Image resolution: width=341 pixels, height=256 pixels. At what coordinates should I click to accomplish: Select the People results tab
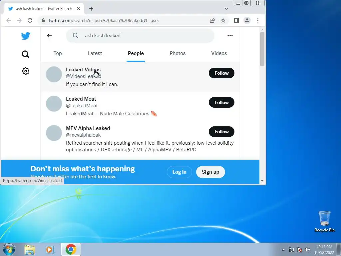136,53
